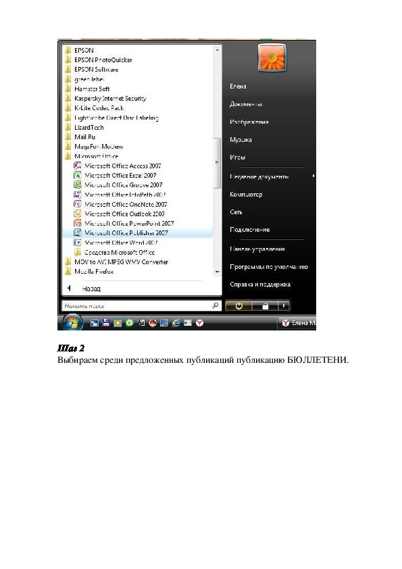Open Internet Explorer from quick launch
The height and width of the screenshot is (569, 402).
[176, 322]
